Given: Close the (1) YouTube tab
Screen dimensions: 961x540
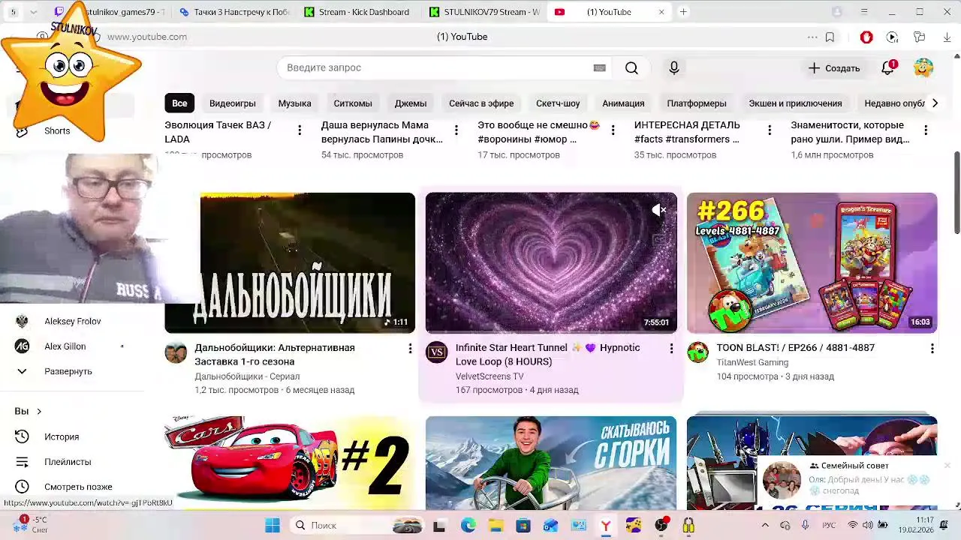Looking at the screenshot, I should click(x=661, y=12).
